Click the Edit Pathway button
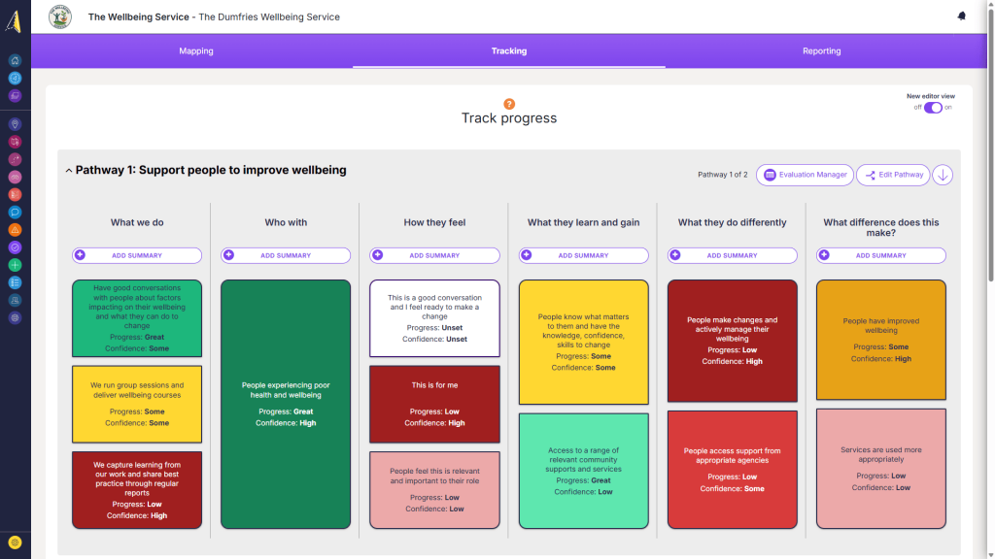Image resolution: width=995 pixels, height=559 pixels. pos(893,175)
